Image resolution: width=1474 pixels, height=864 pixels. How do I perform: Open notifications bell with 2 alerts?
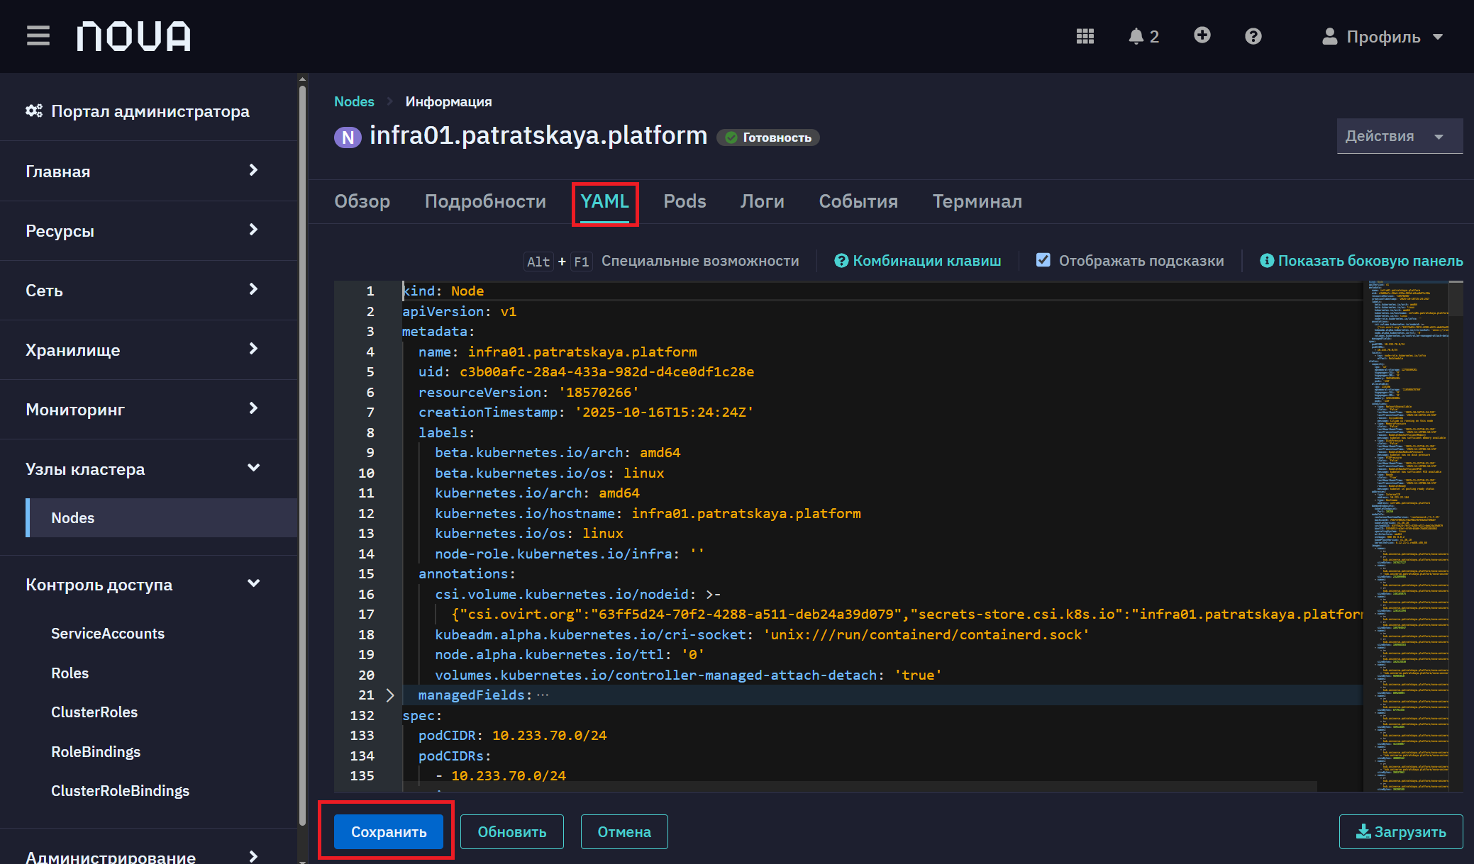pyautogui.click(x=1143, y=36)
